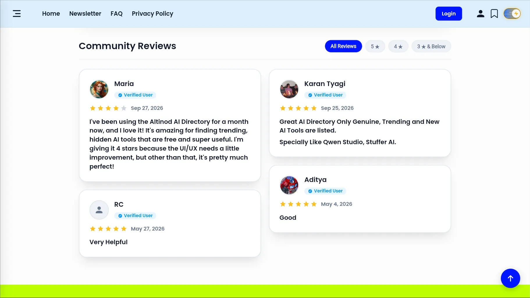Select the All Reviews filter
The height and width of the screenshot is (298, 530).
click(x=343, y=46)
